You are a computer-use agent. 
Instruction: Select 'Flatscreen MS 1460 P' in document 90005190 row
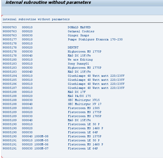point(86,128)
